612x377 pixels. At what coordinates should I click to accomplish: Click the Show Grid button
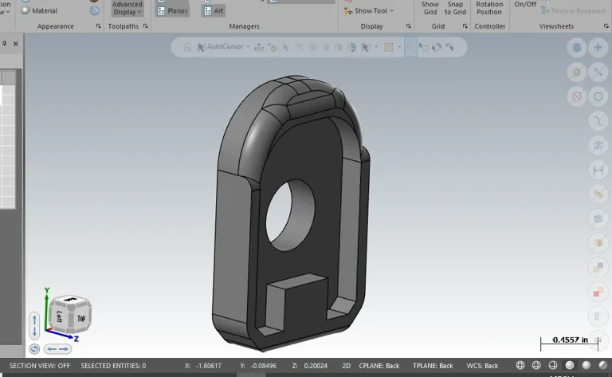pos(430,8)
